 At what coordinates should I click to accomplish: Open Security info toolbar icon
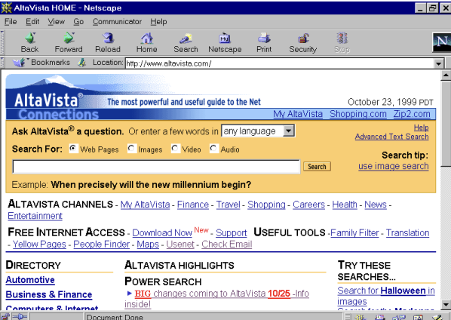tap(303, 38)
